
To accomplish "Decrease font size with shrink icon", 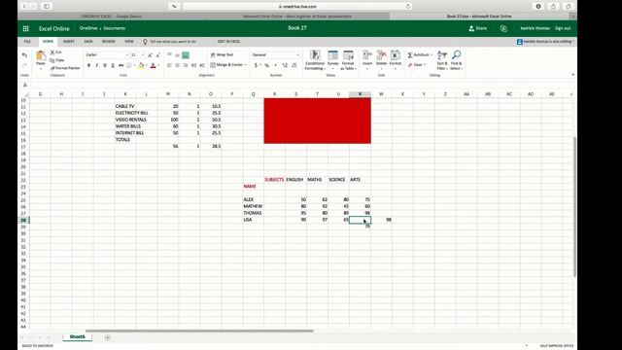I will [x=157, y=55].
